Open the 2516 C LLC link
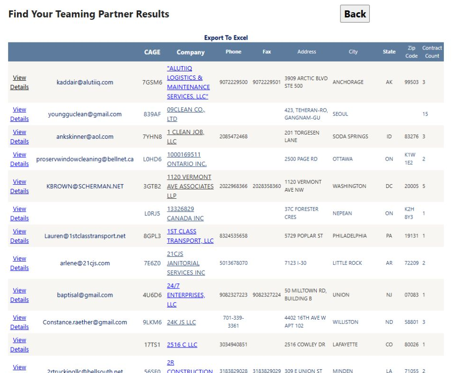This screenshot has height=373, width=468. click(182, 344)
